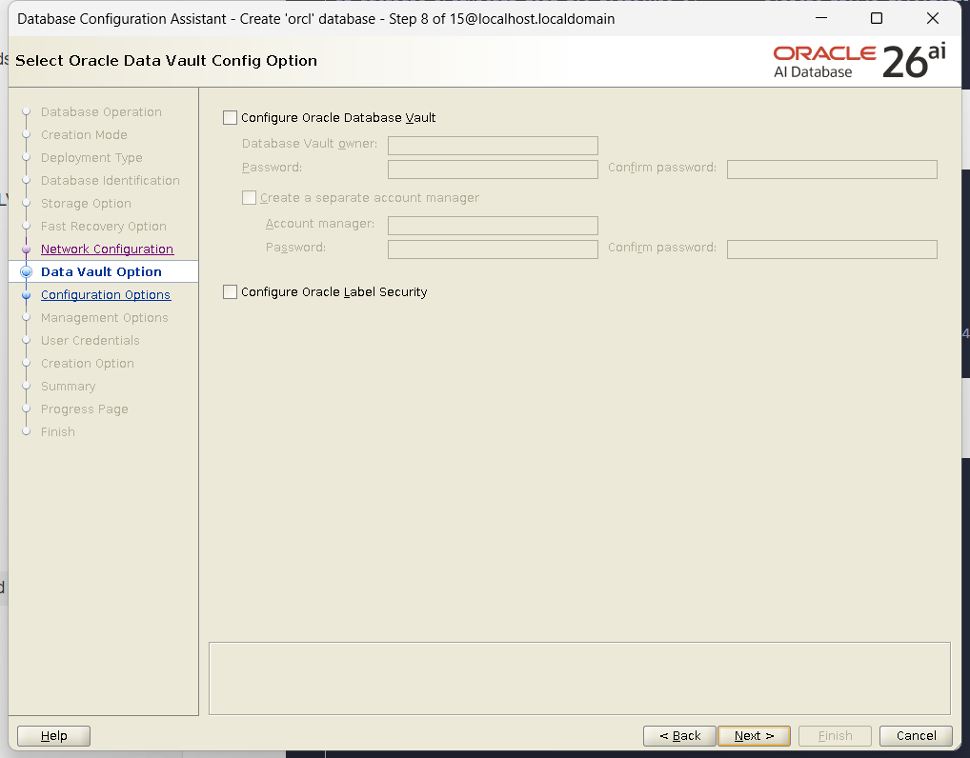Click Summary step label
This screenshot has height=758, width=970.
click(68, 387)
